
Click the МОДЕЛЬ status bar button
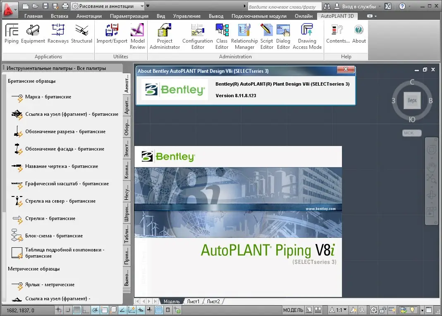tap(293, 310)
